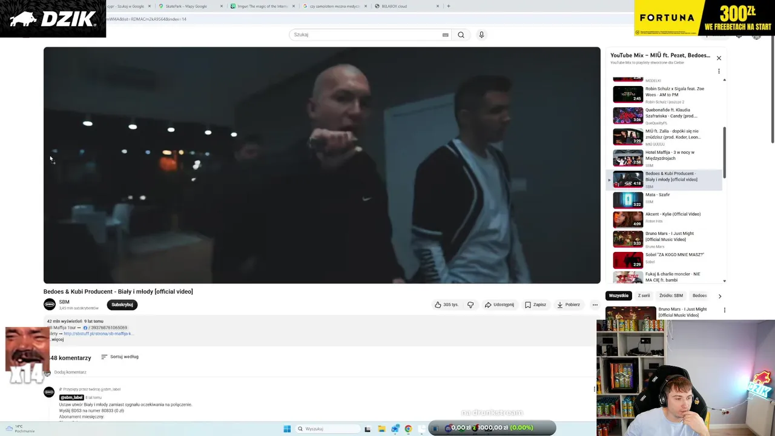Click the playlist panel scrollbar
Image resolution: width=775 pixels, height=436 pixels.
click(x=724, y=153)
